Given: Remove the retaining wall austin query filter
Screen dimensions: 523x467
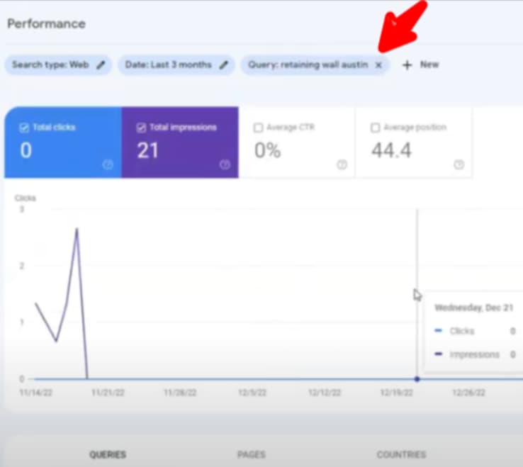Looking at the screenshot, I should (378, 65).
